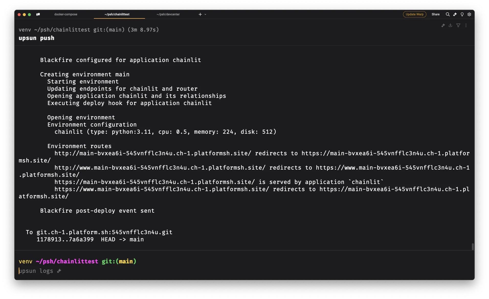Click 'Opening application chainlit and its relationships' line

137,96
